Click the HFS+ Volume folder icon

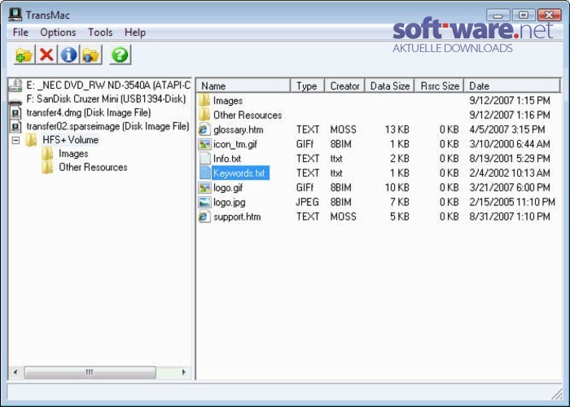pyautogui.click(x=31, y=140)
